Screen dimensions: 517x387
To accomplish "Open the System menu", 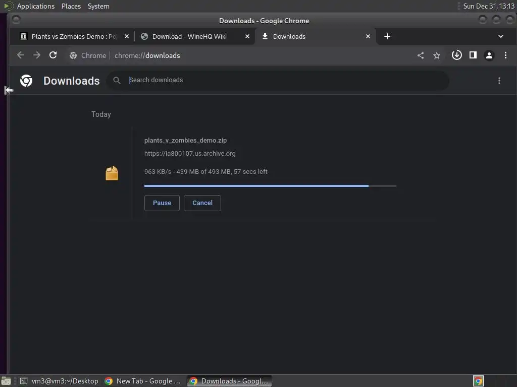I will coord(98,6).
